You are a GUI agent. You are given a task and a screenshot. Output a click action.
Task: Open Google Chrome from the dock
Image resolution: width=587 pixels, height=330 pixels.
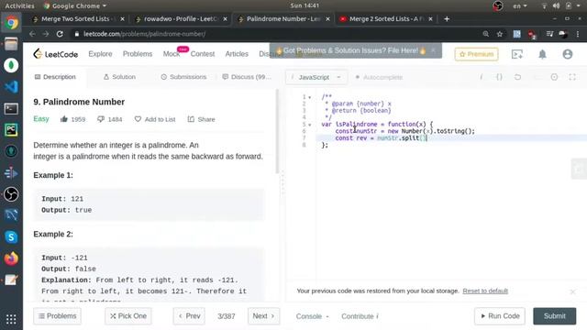(11, 23)
